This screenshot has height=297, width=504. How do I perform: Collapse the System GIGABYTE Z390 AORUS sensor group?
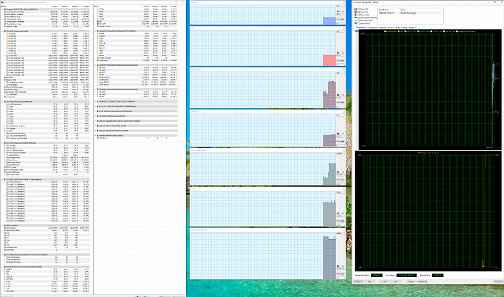[2, 9]
